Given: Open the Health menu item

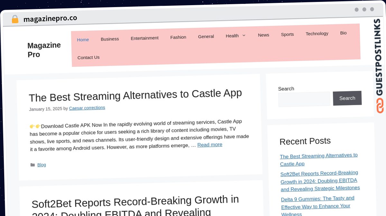Looking at the screenshot, I should coord(232,36).
